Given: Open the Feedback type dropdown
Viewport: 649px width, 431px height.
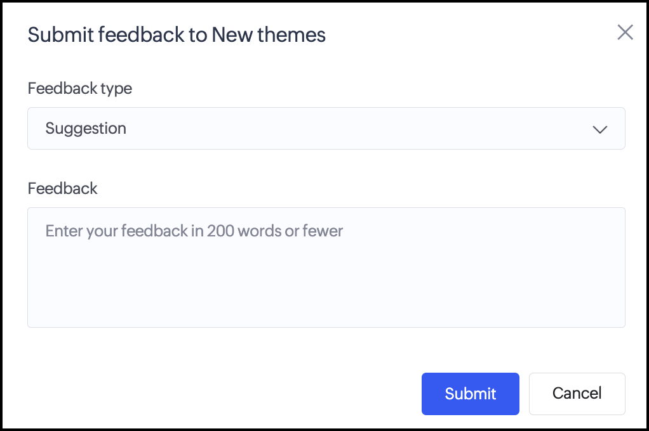Looking at the screenshot, I should [326, 129].
